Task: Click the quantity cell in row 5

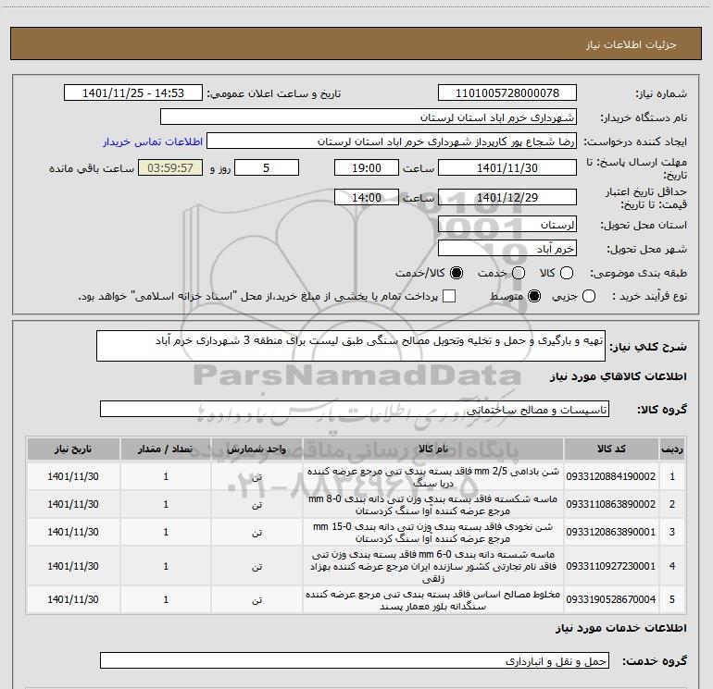Action: coord(166,599)
